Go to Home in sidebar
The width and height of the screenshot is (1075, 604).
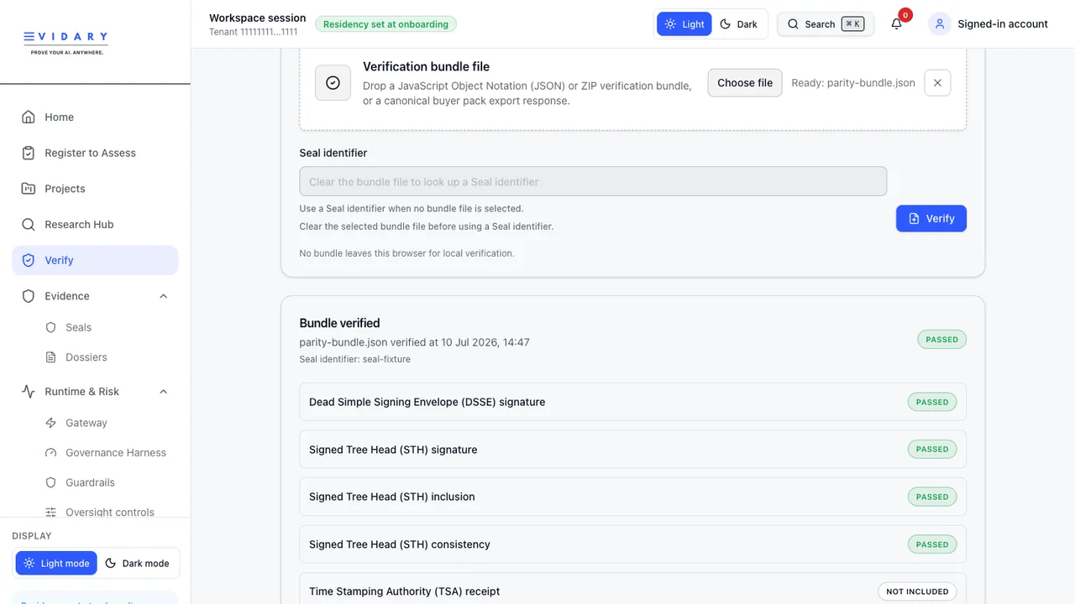[x=95, y=117]
